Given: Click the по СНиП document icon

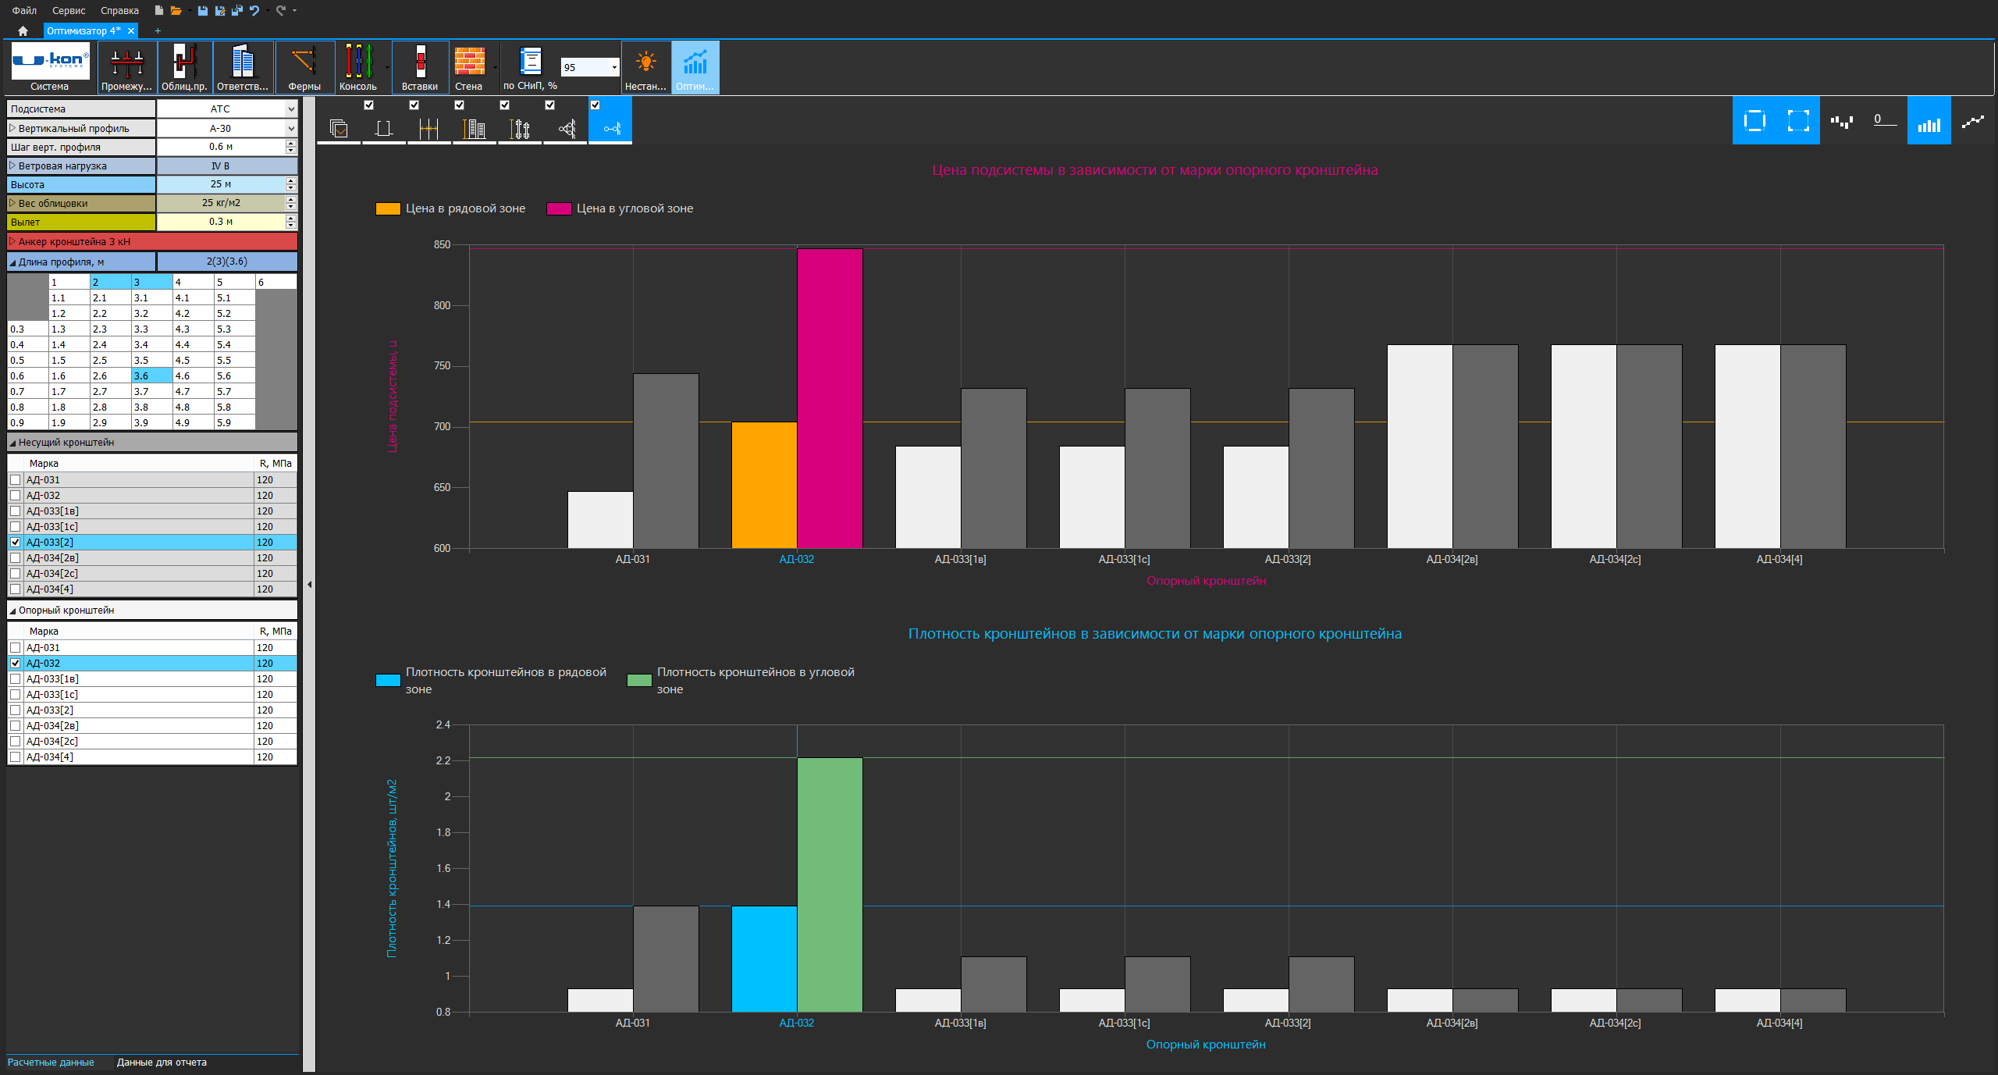Looking at the screenshot, I should [530, 61].
